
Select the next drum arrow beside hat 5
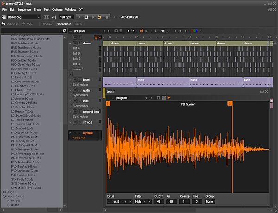tap(130, 202)
